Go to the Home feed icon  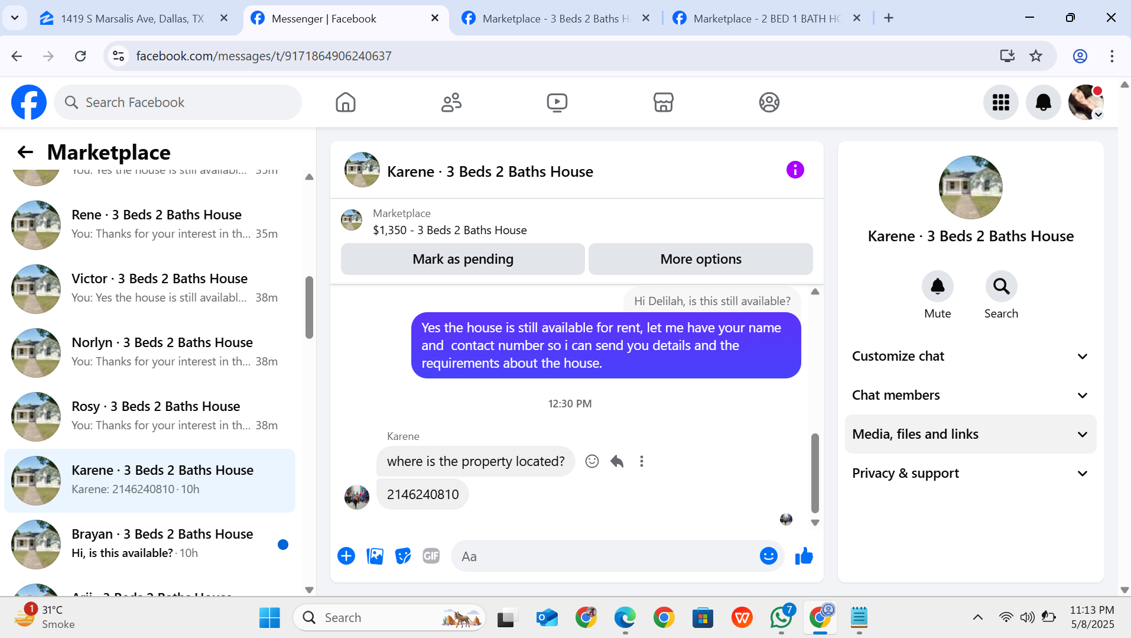pos(346,102)
